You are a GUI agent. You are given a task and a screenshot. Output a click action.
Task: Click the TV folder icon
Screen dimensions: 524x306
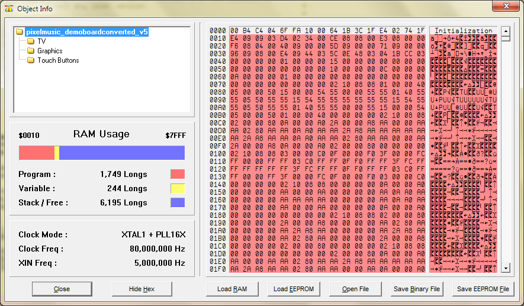click(31, 41)
